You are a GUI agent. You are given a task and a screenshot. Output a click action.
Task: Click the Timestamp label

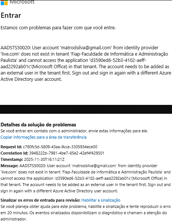pyautogui.click(x=12, y=159)
